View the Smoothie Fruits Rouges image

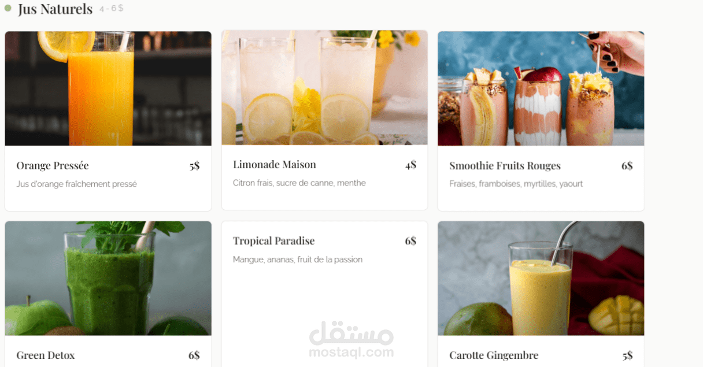tap(541, 88)
